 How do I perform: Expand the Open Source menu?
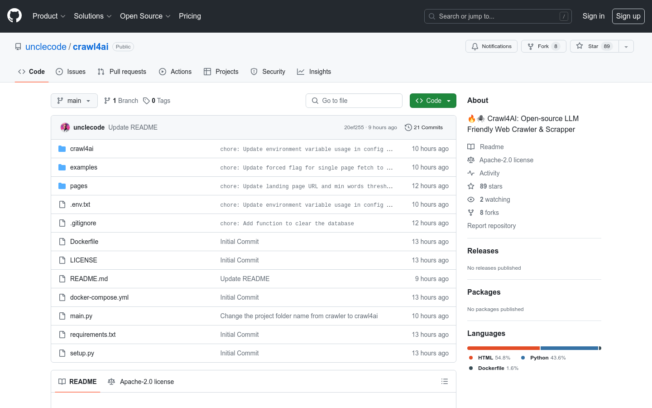[145, 16]
